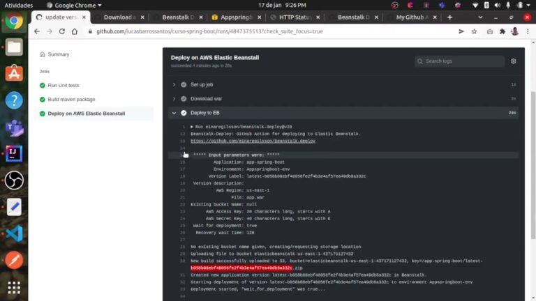This screenshot has width=536, height=301.
Task: Open the volume indicator in the top bar
Action: (498, 5)
